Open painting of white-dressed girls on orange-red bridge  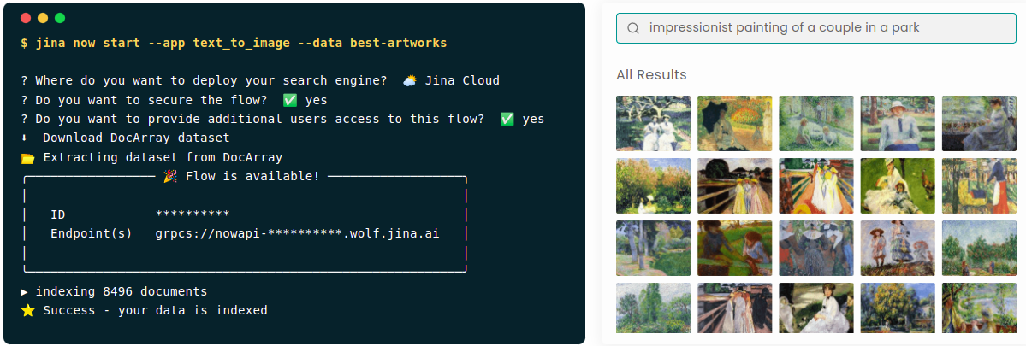coord(816,185)
